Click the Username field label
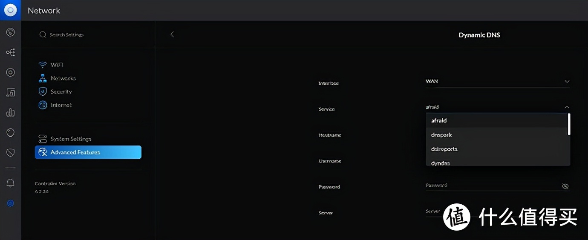This screenshot has width=588, height=240. click(x=330, y=161)
